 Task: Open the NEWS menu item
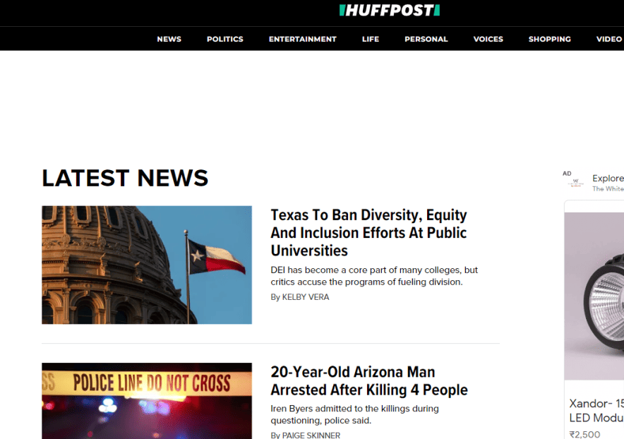point(169,39)
